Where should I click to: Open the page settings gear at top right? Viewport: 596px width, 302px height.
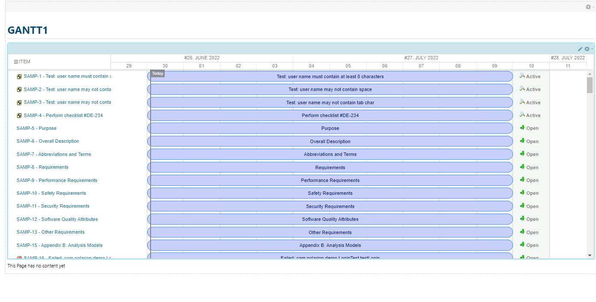click(588, 7)
